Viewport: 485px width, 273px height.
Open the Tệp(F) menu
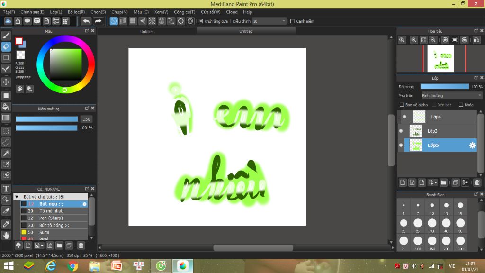9,12
